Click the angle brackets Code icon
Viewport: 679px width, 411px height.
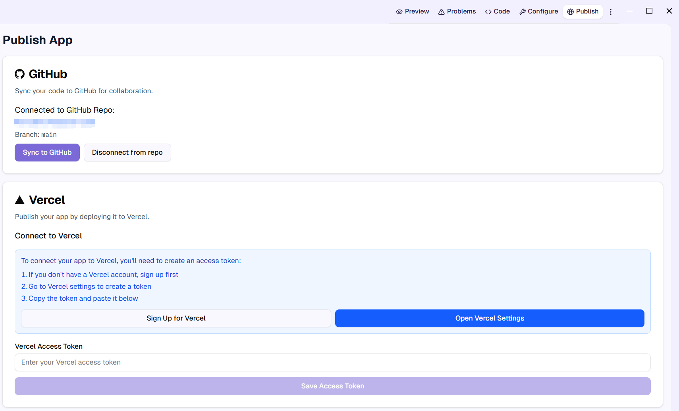[x=488, y=12]
